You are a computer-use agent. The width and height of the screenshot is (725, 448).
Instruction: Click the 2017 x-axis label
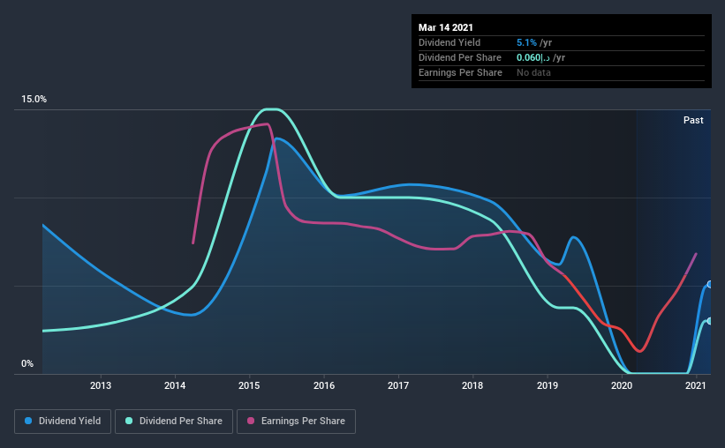coord(398,385)
